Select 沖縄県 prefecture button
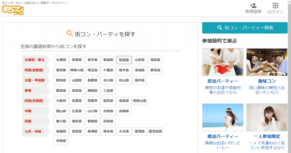291x153 pixels. click(x=61, y=141)
